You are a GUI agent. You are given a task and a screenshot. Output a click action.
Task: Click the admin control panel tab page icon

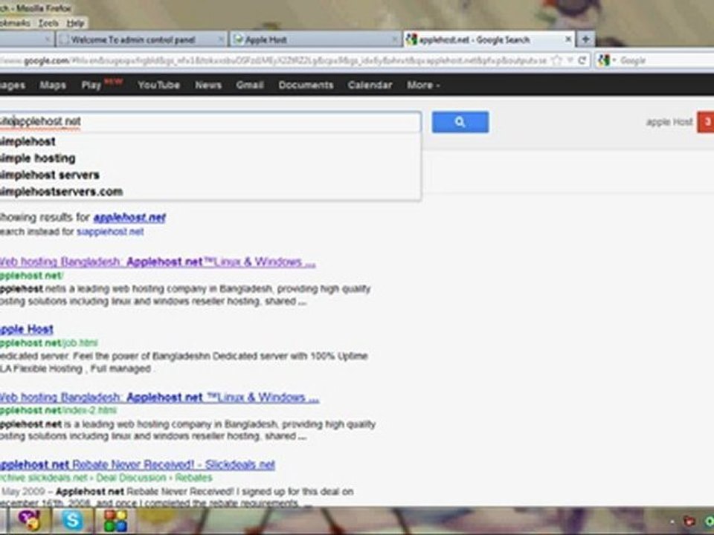coord(64,39)
